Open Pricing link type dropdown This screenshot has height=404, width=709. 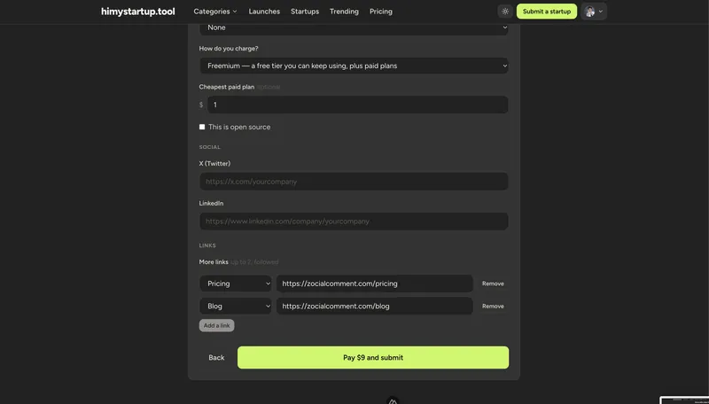[x=236, y=284]
